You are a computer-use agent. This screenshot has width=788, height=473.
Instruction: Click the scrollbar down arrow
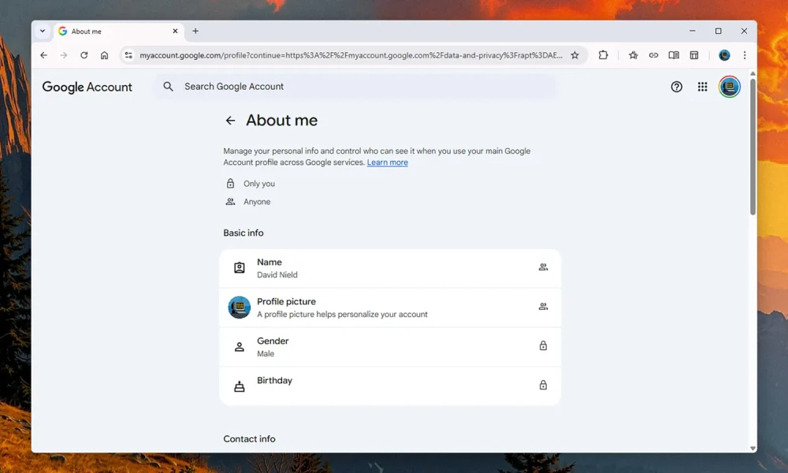(753, 449)
